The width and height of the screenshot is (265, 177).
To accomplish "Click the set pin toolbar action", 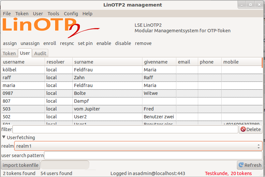I will [x=85, y=43].
